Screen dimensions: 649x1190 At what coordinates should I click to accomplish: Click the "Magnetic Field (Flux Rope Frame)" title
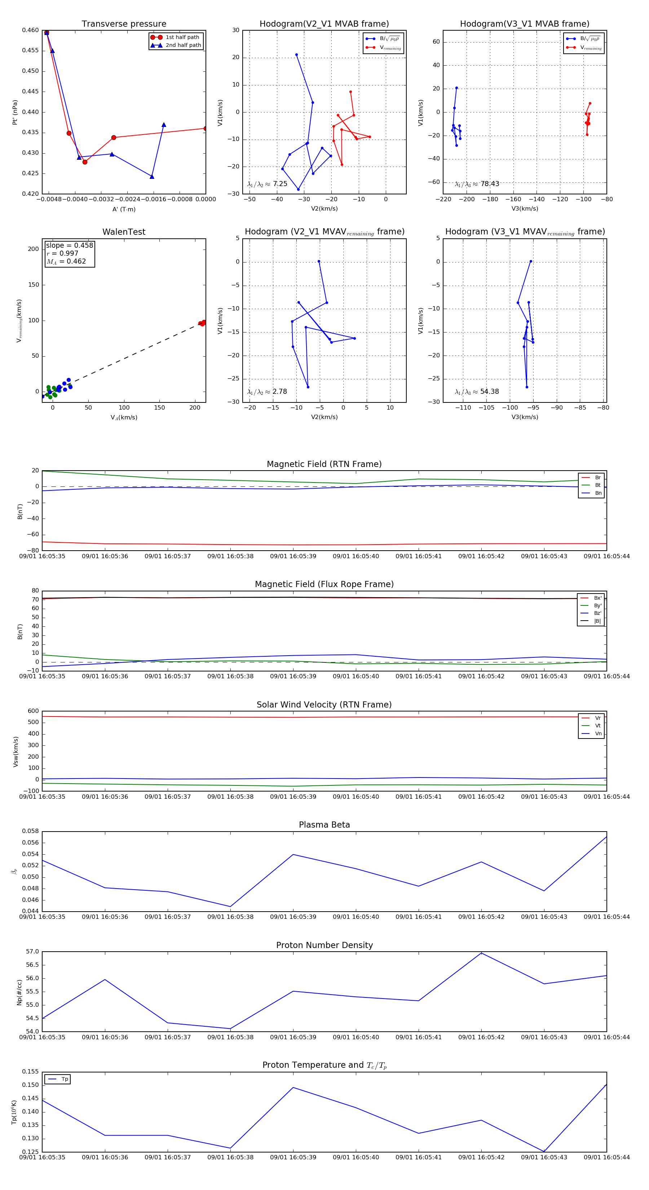pos(324,585)
